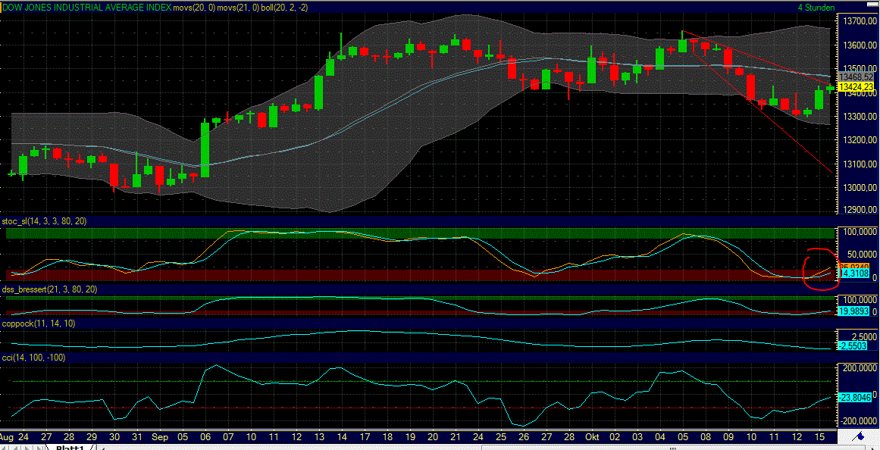Click the tall green candlestick above Sep 06
Image resolution: width=880 pixels, height=450 pixels.
tap(205, 150)
